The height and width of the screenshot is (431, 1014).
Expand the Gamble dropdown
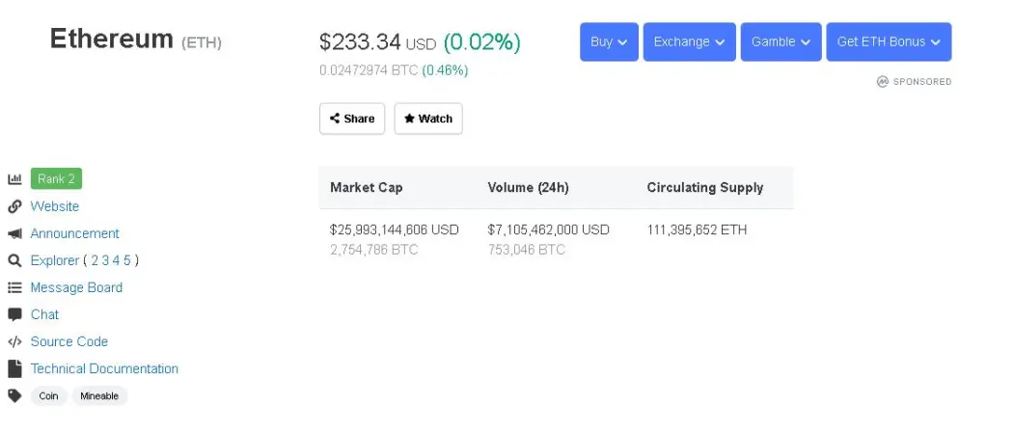coord(781,42)
